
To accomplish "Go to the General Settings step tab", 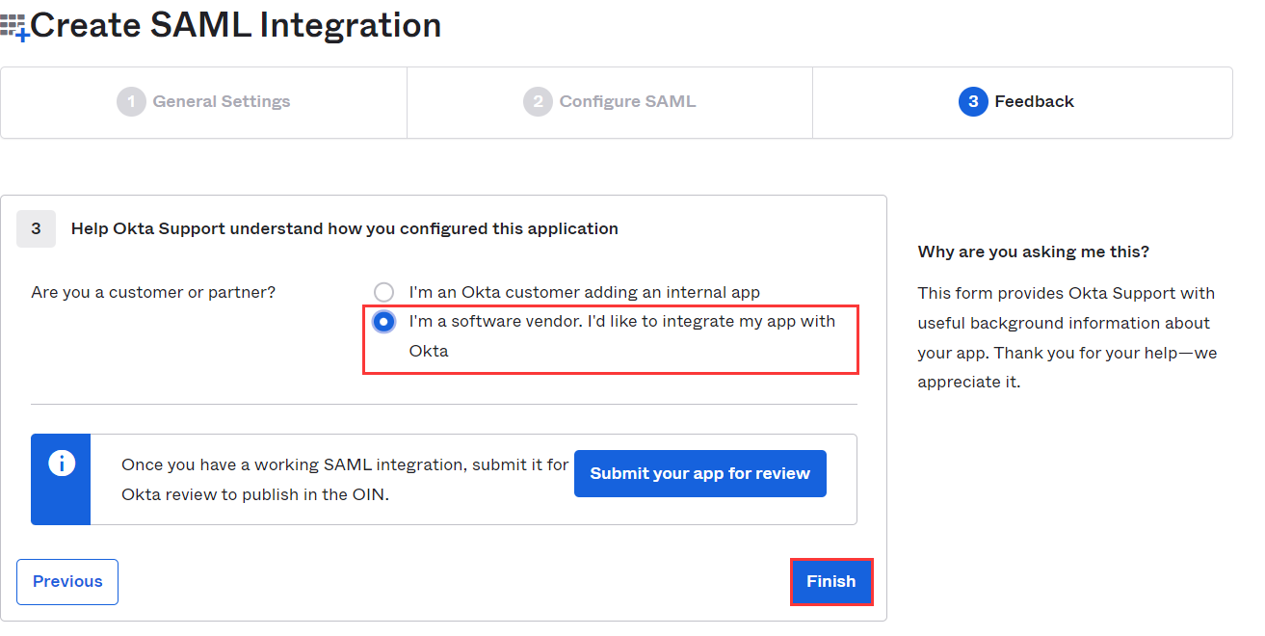I will (222, 101).
